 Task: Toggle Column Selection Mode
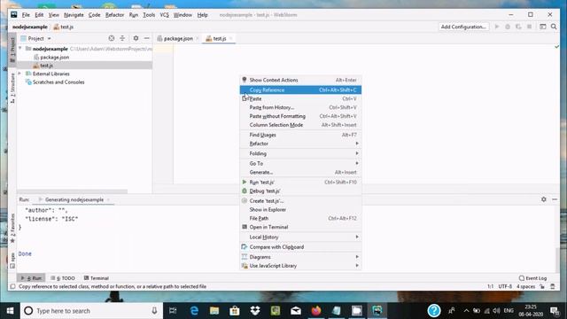300,125
